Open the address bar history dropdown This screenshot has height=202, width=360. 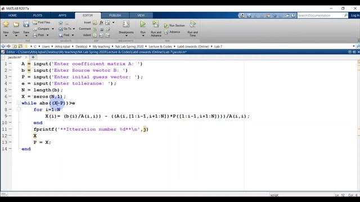pos(354,46)
